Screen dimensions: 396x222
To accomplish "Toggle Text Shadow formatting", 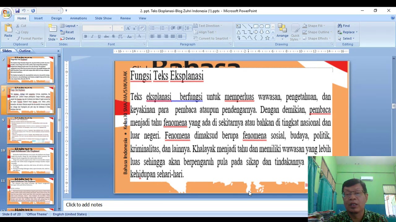I will [113, 36].
